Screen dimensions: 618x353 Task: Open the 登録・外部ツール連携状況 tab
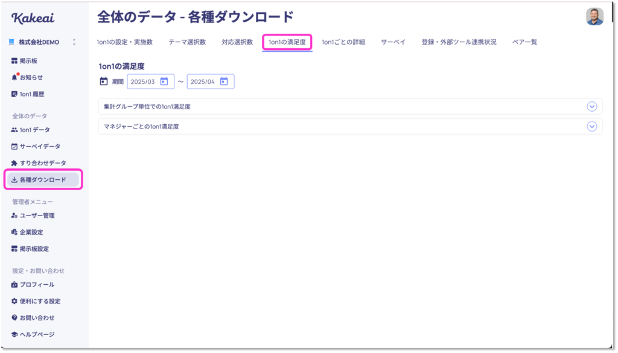click(459, 42)
